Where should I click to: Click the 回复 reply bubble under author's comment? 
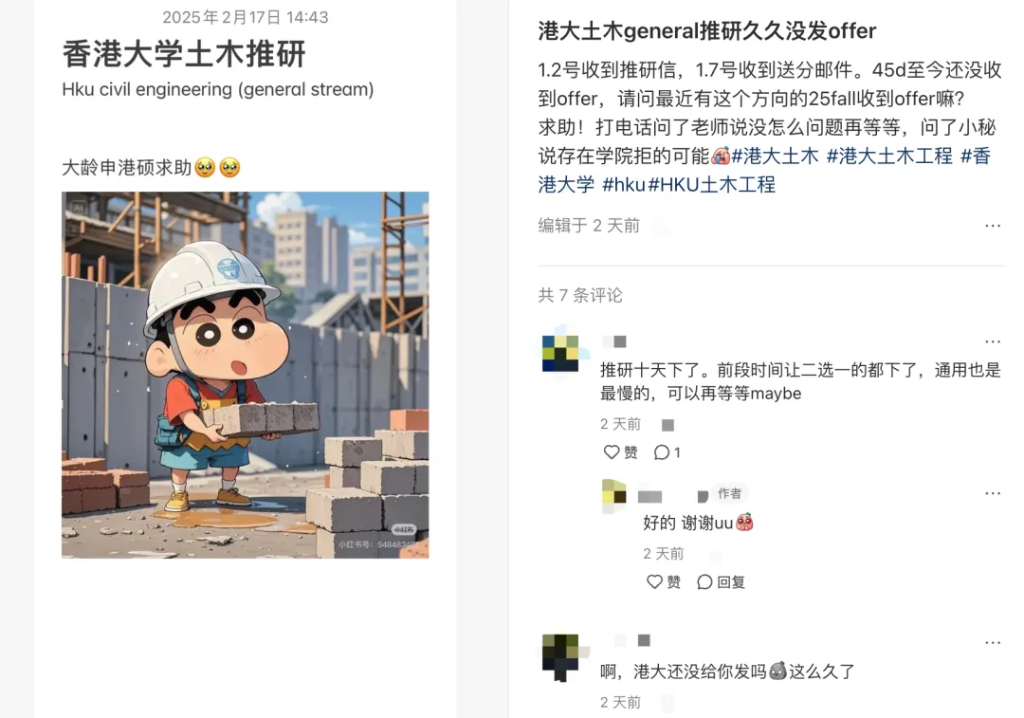[721, 581]
